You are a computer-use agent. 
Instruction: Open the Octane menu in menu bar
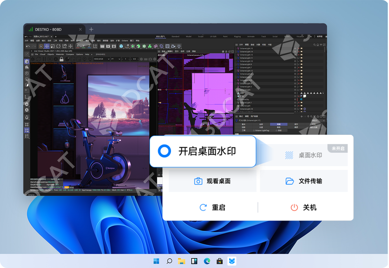point(125,41)
